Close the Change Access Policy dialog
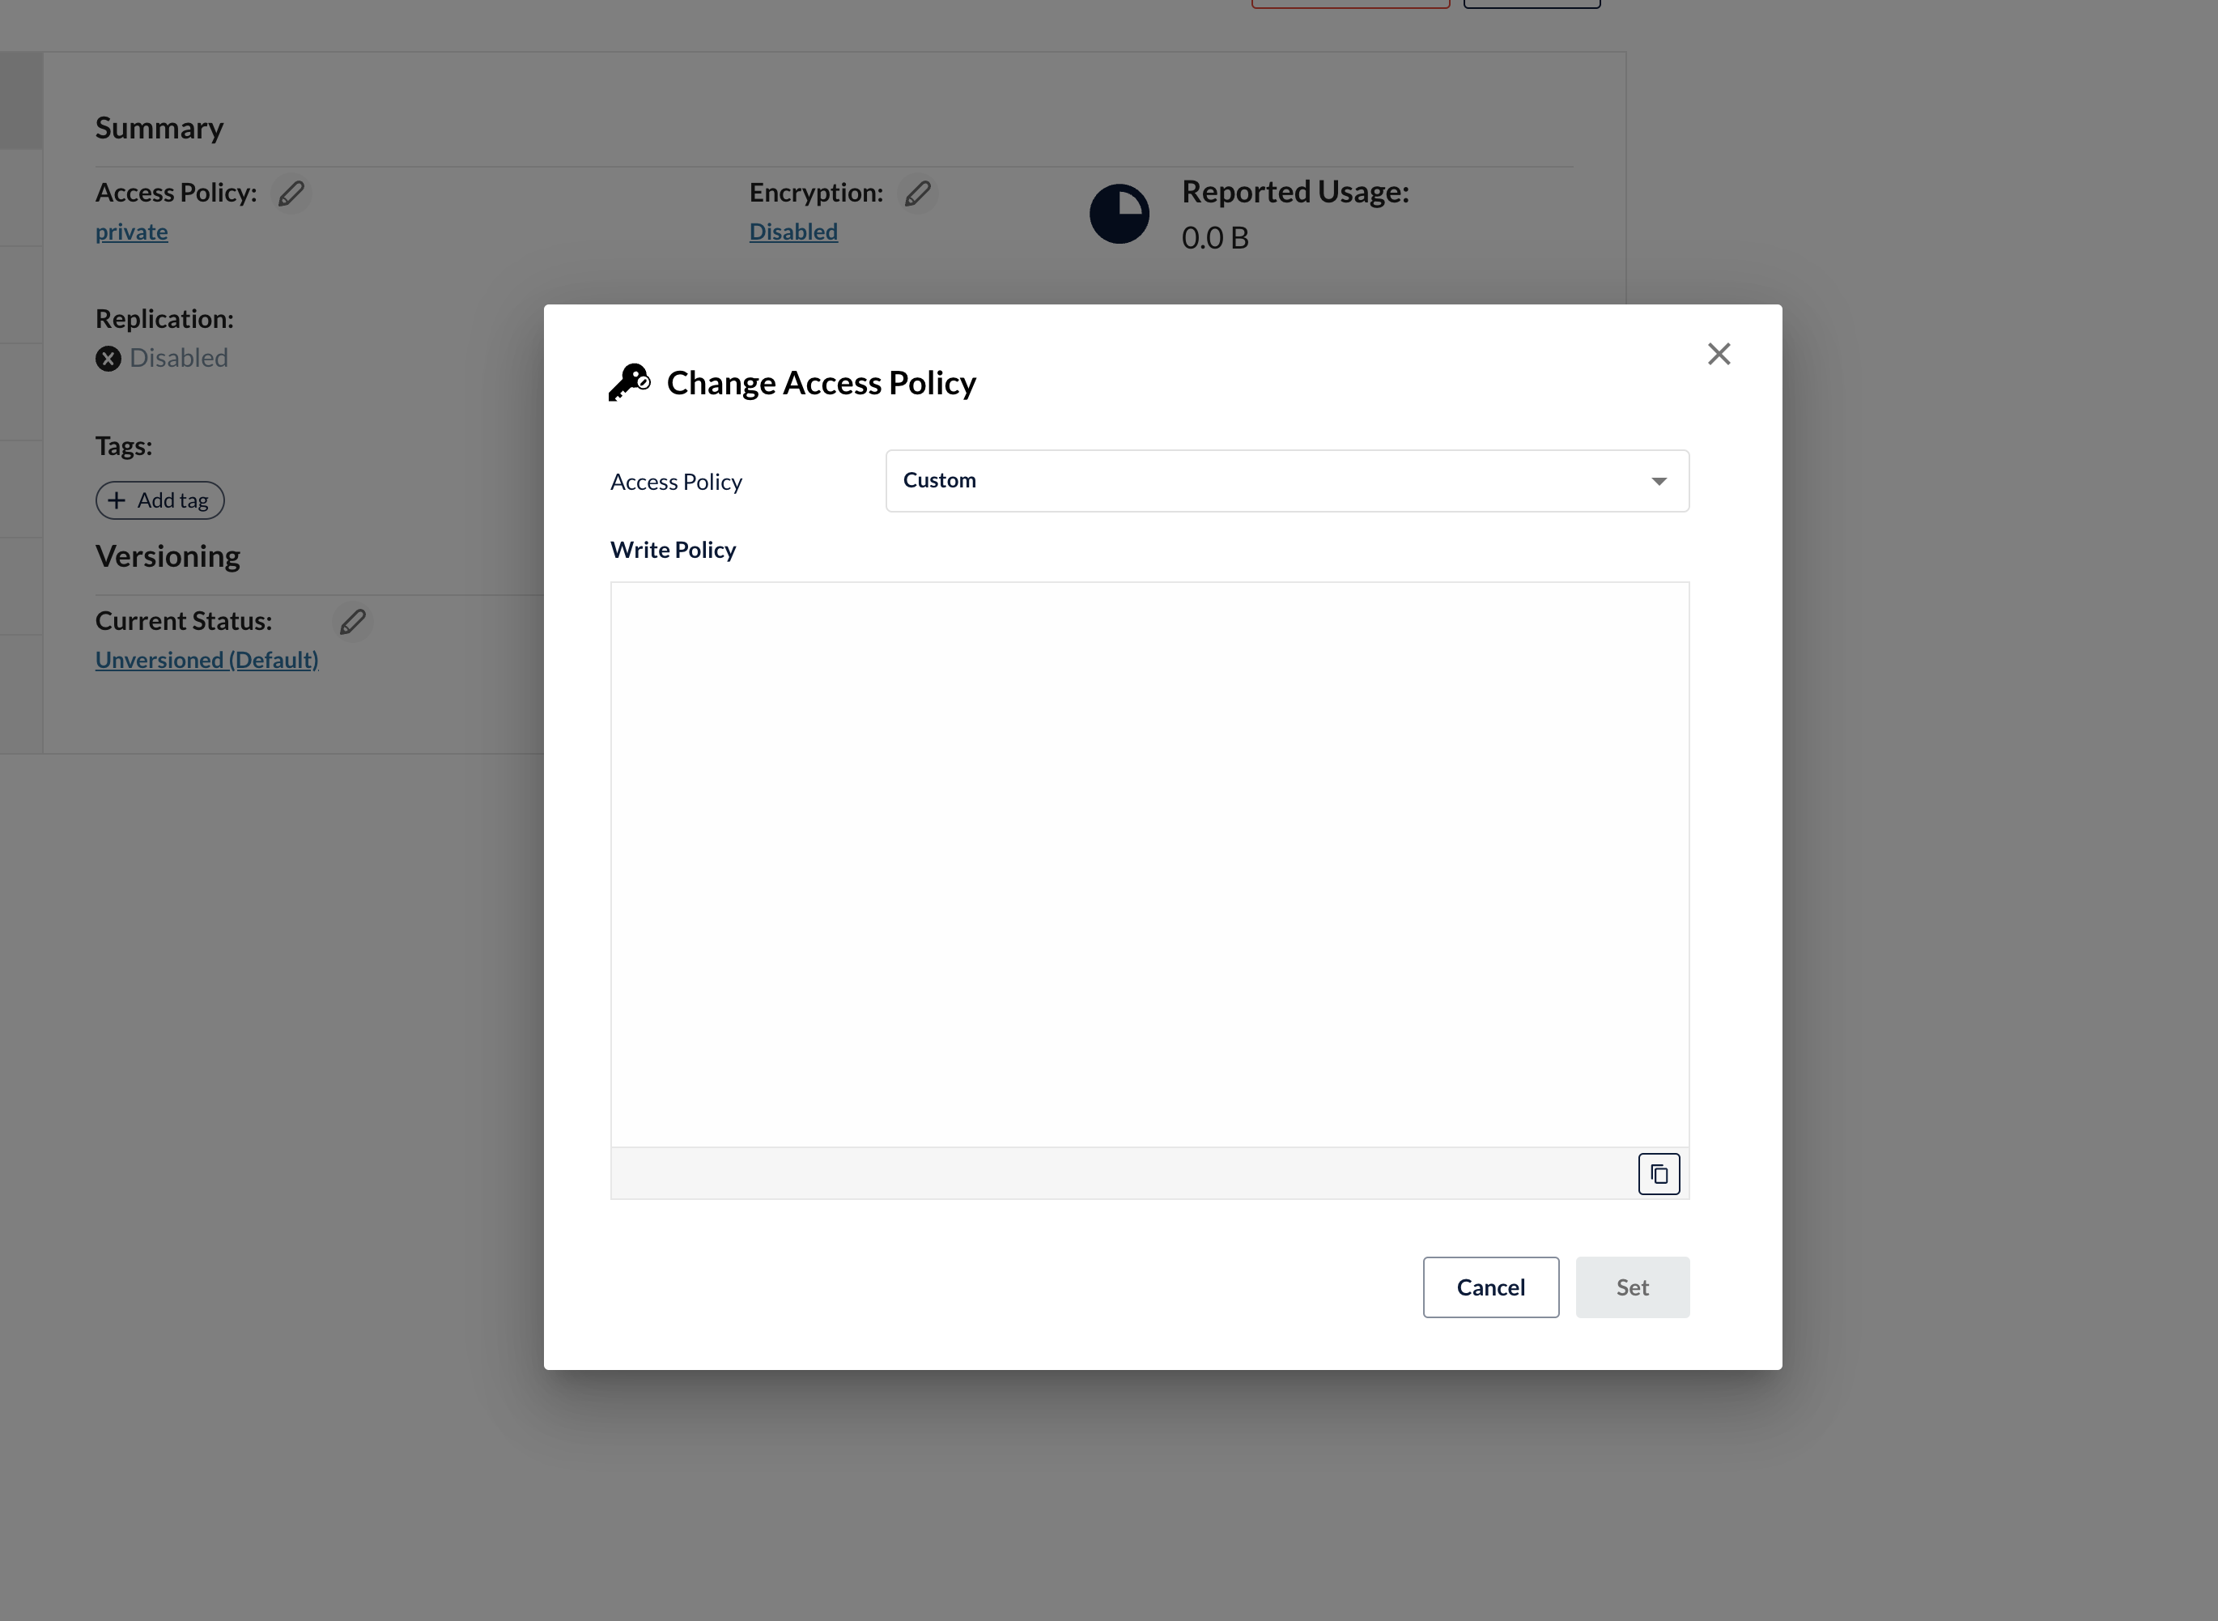 coord(1718,354)
